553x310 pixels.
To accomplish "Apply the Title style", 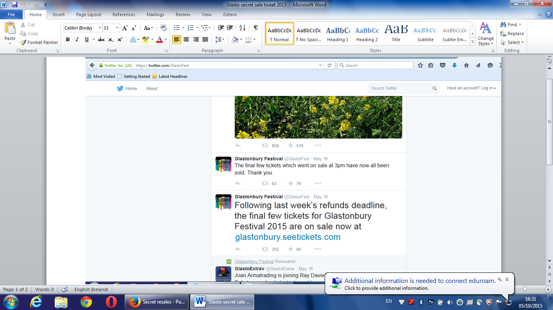I will 396,34.
